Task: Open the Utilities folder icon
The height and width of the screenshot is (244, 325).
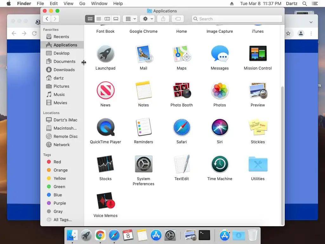Action: click(x=258, y=164)
